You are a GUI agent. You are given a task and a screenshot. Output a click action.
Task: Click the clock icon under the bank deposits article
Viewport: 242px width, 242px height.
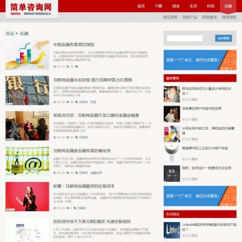pos(55,102)
